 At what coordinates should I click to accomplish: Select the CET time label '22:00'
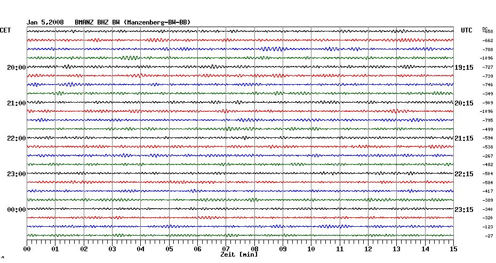(17, 138)
